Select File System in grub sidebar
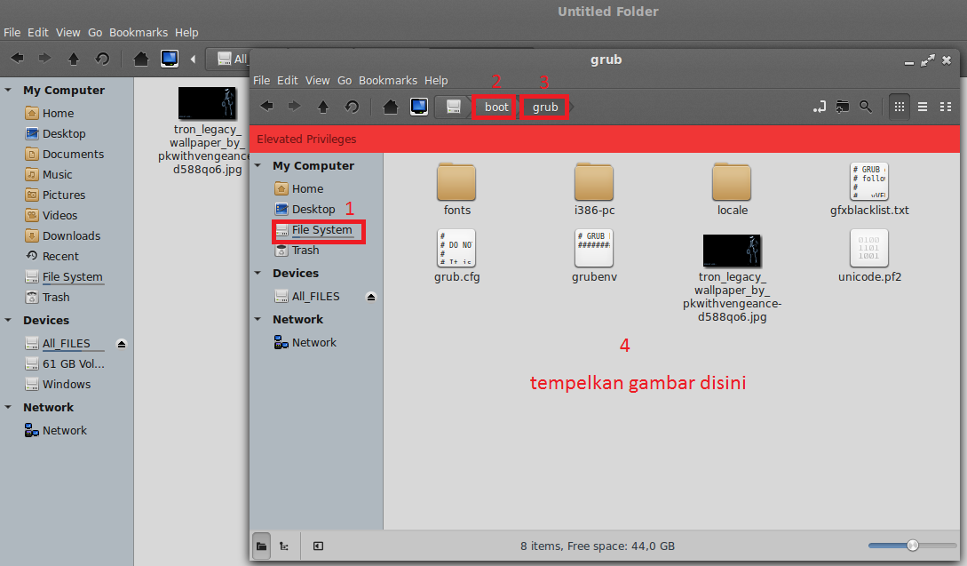 321,230
